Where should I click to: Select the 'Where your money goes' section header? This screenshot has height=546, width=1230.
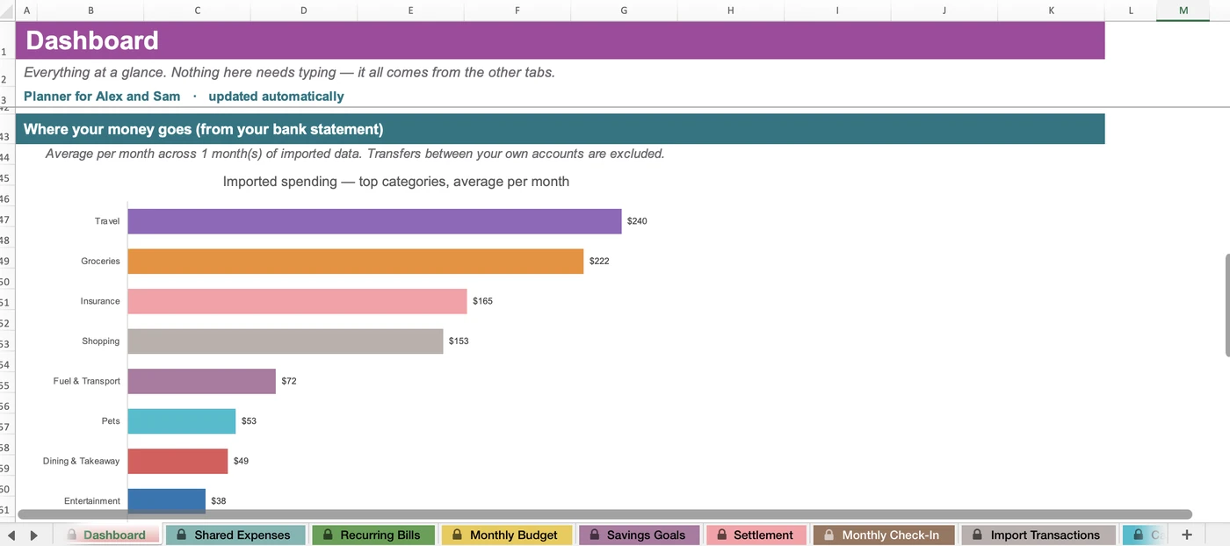coord(560,129)
